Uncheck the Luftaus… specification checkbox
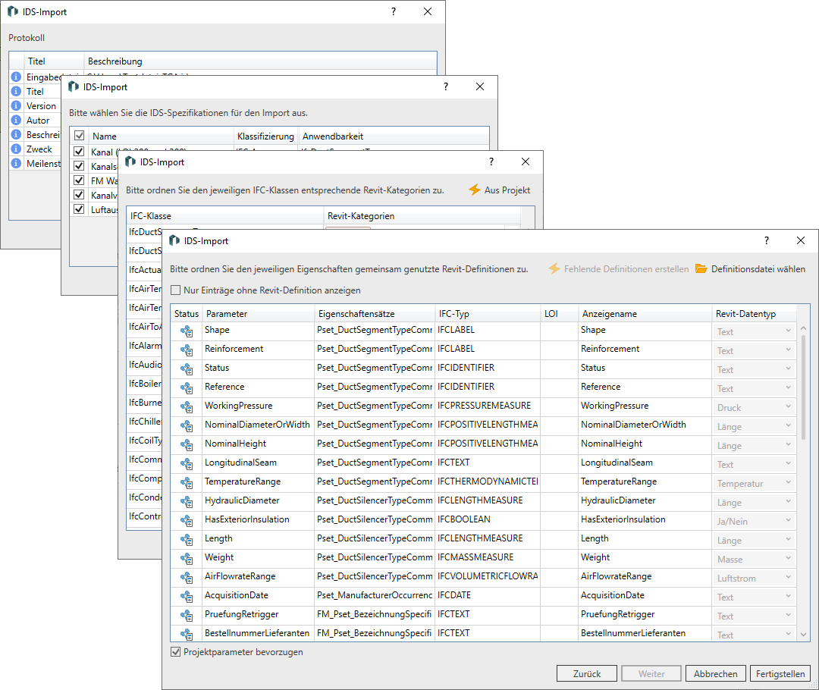 [80, 209]
